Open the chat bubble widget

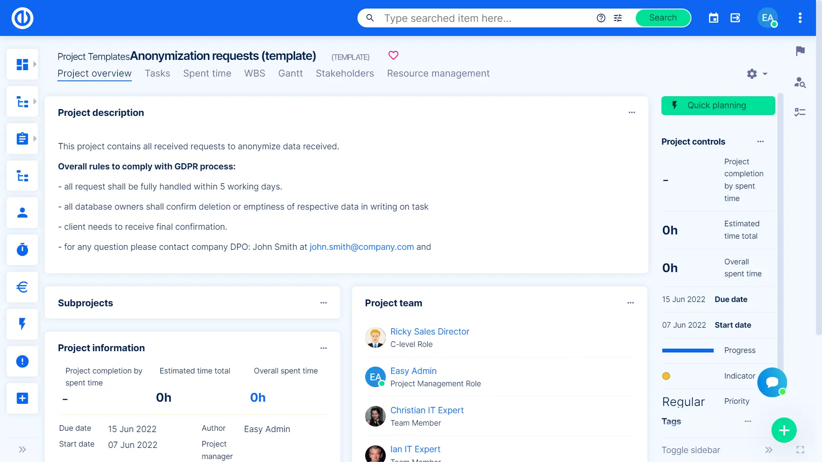(x=772, y=382)
